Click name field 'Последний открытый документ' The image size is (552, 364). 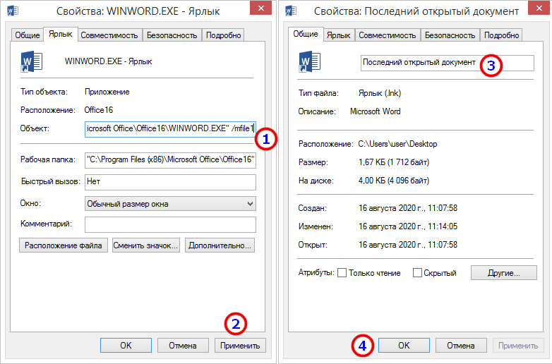tap(447, 63)
